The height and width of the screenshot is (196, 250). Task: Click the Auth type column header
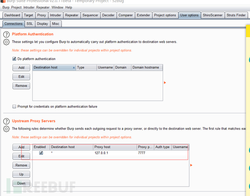point(163,147)
